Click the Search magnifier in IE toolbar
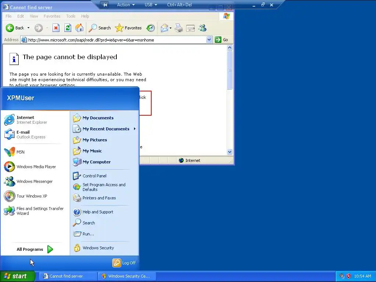 pyautogui.click(x=93, y=28)
